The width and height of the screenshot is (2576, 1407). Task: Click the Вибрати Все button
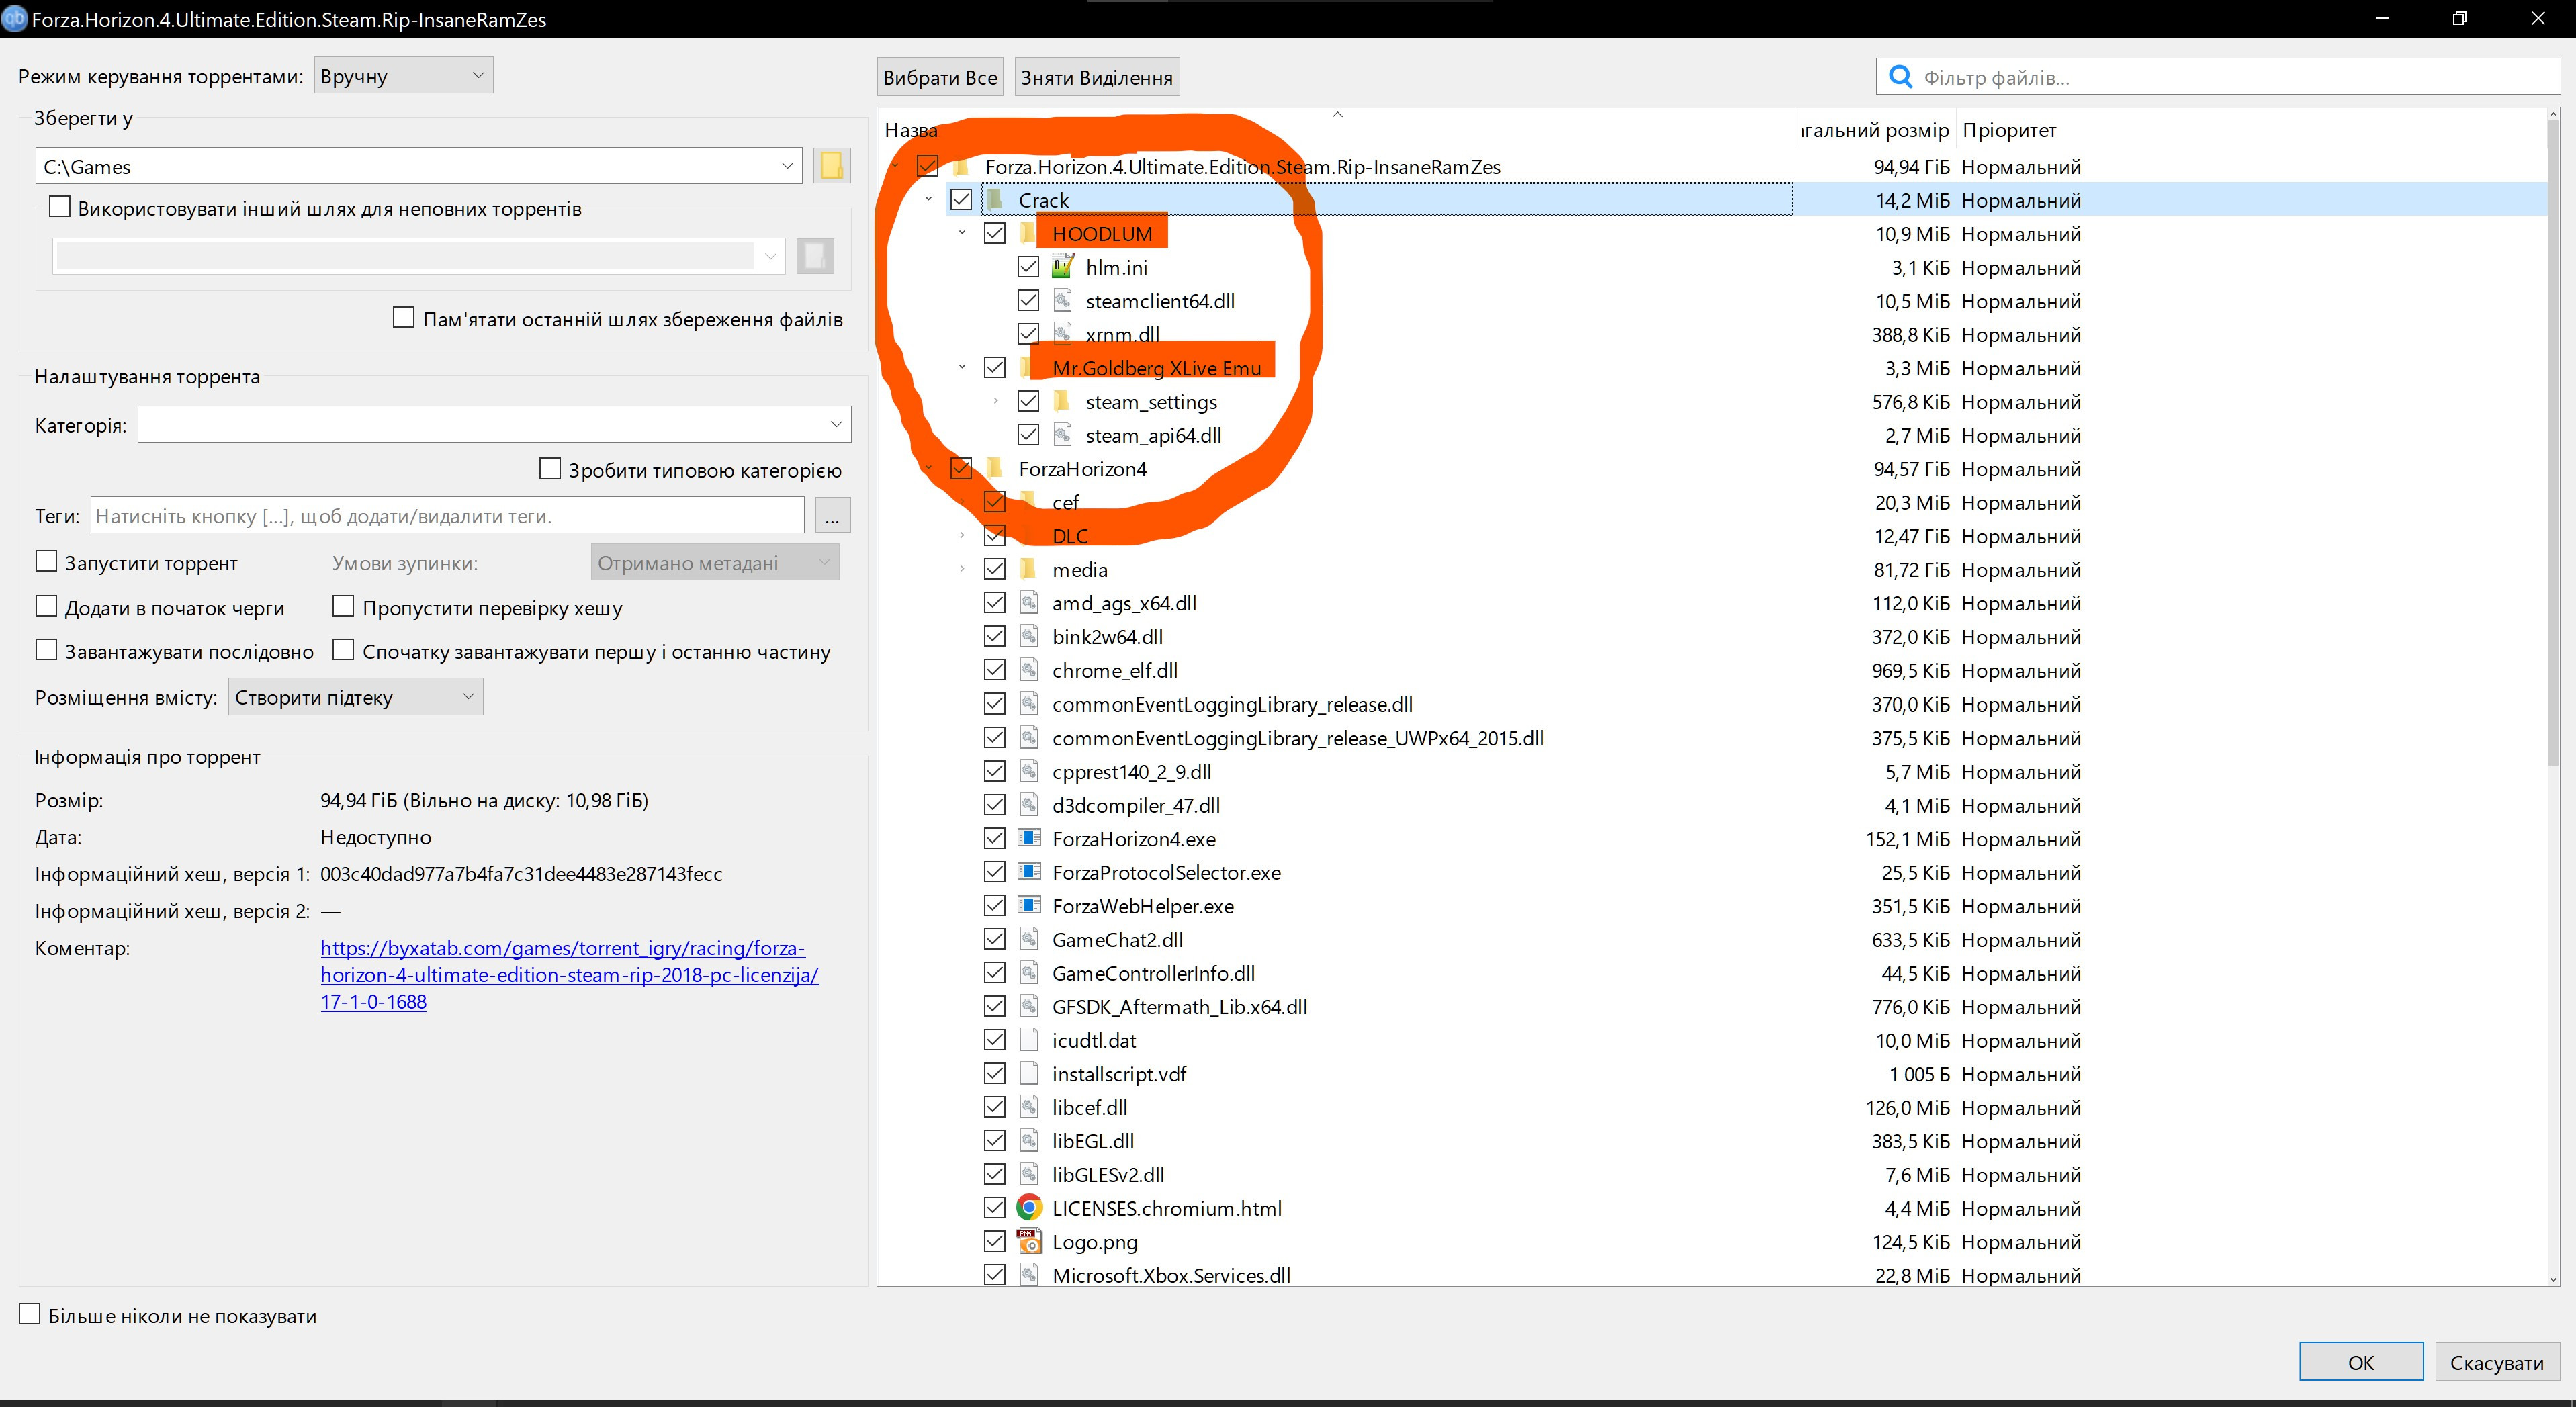pyautogui.click(x=940, y=78)
